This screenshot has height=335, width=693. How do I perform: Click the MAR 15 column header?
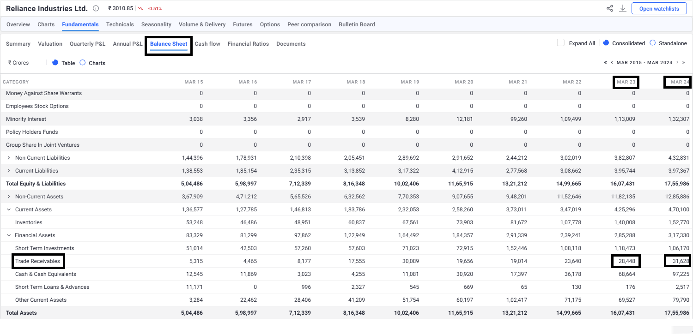coord(194,82)
